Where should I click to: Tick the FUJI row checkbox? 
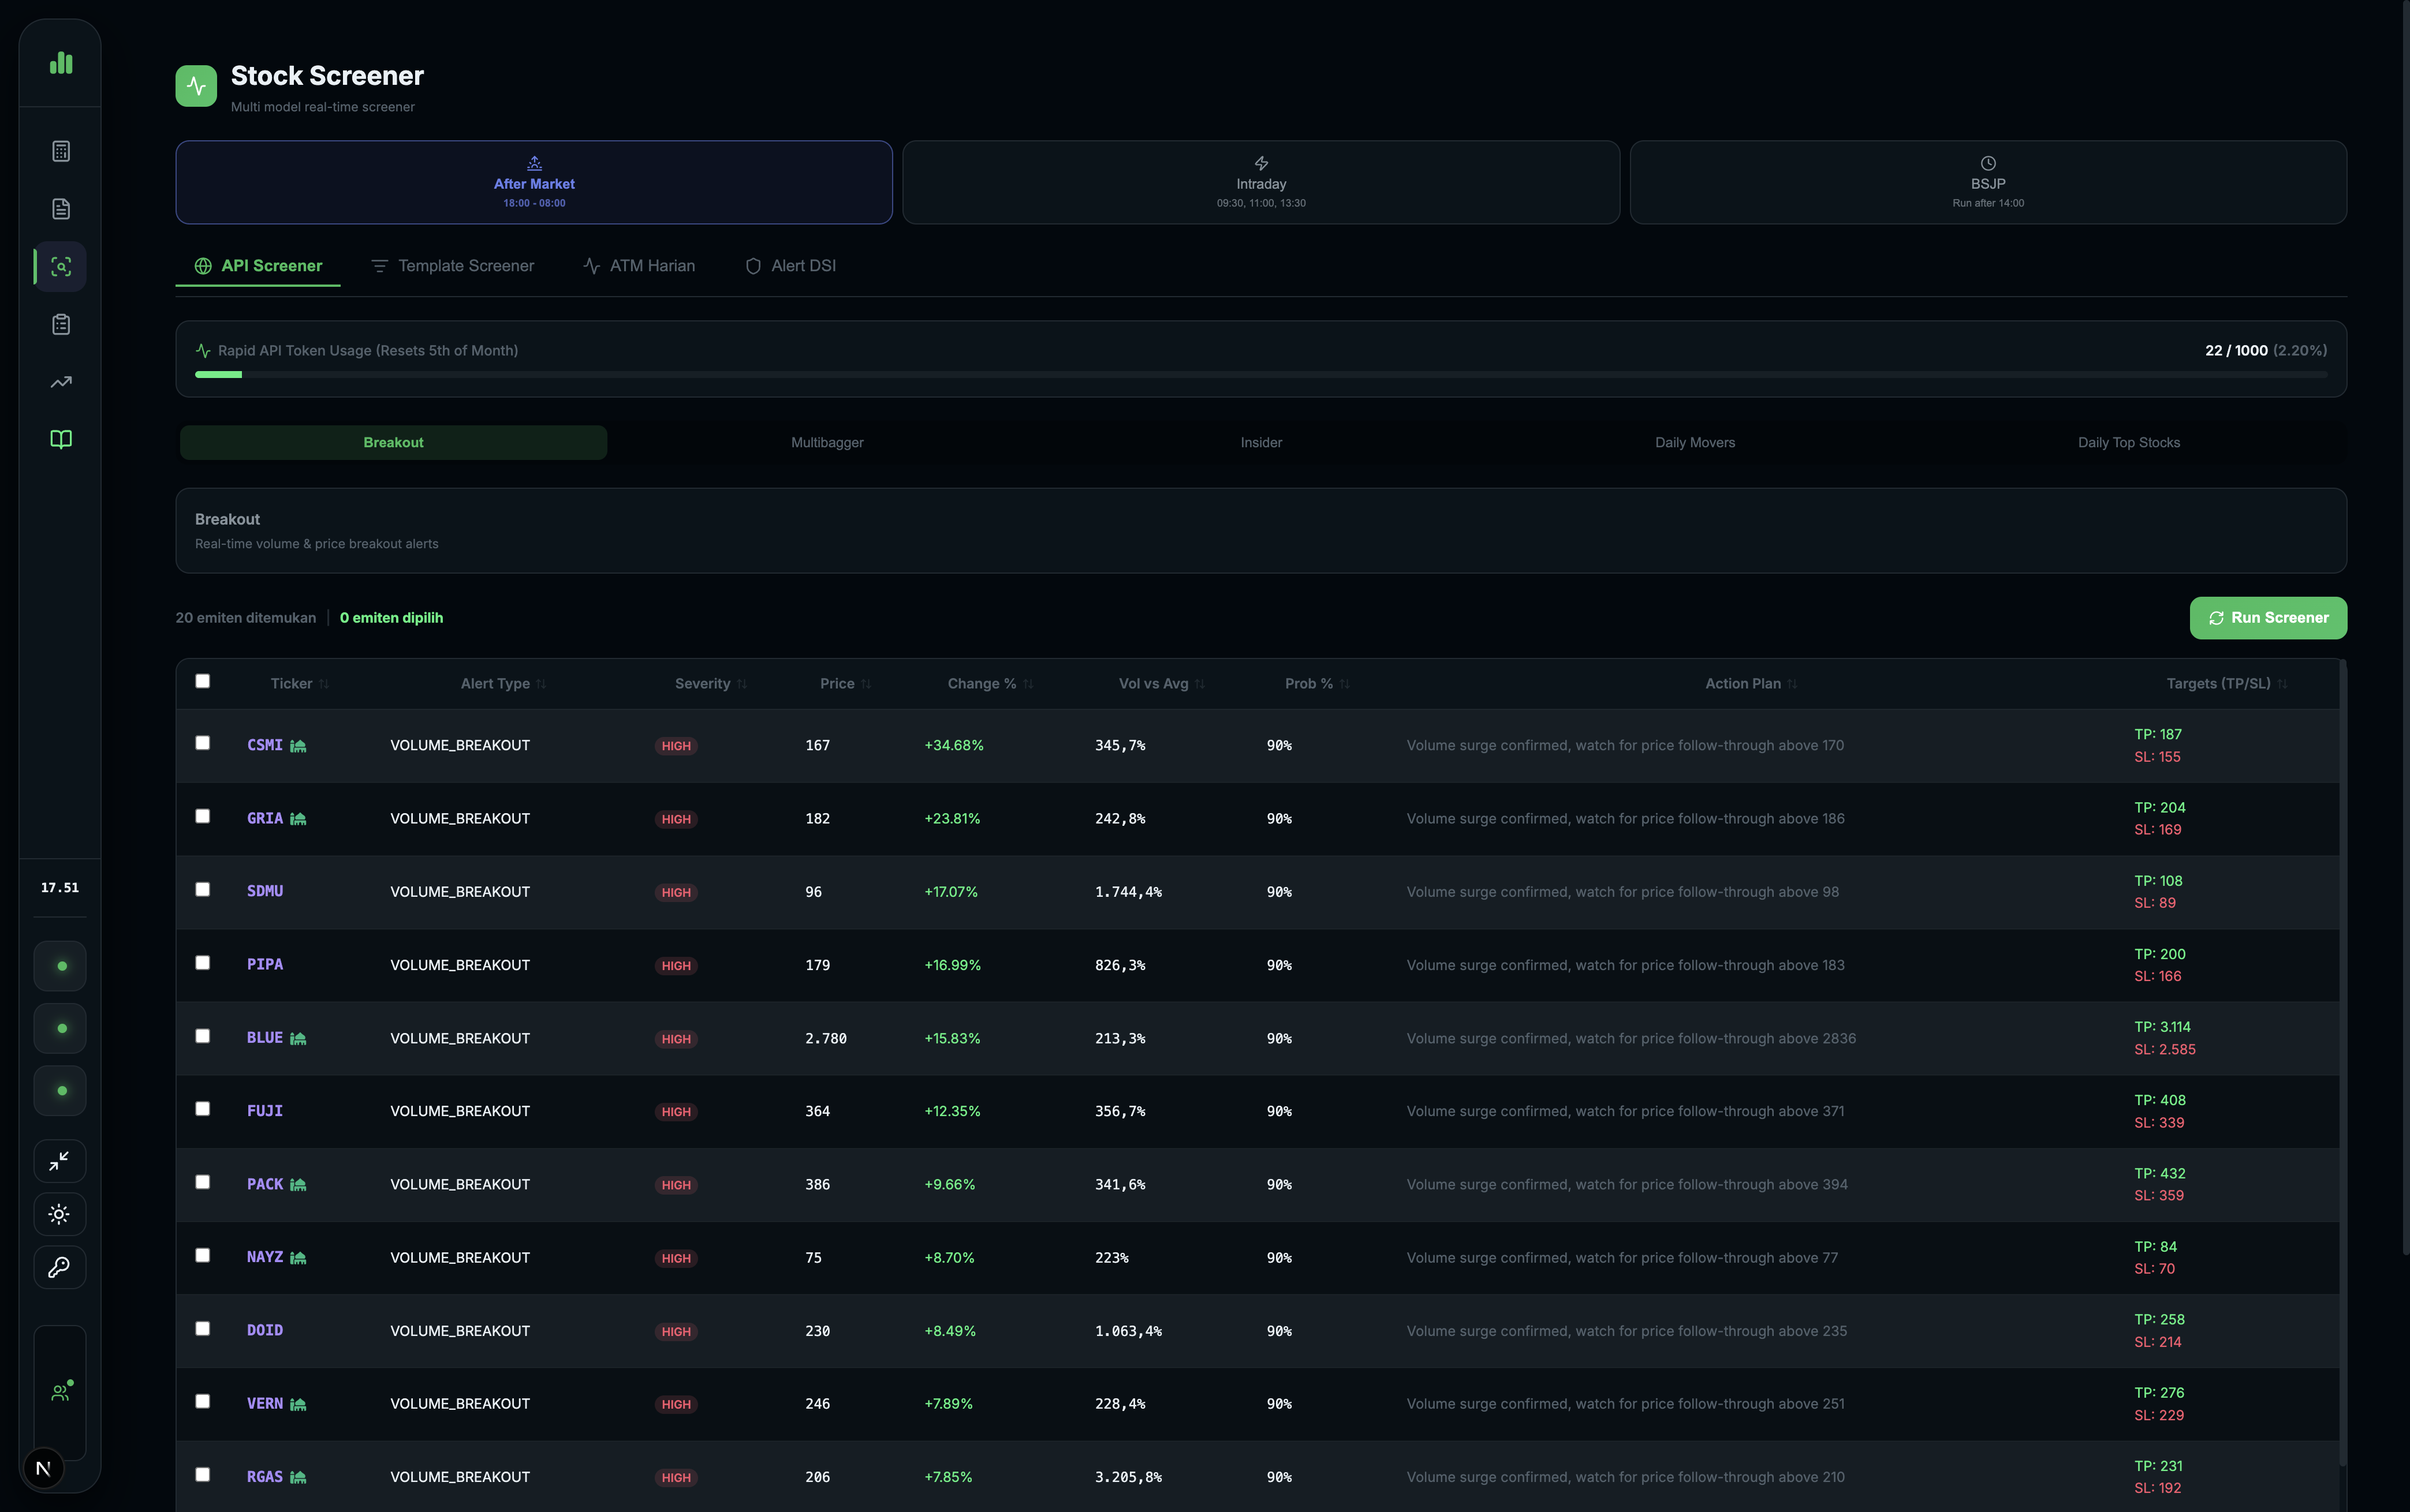click(202, 1109)
